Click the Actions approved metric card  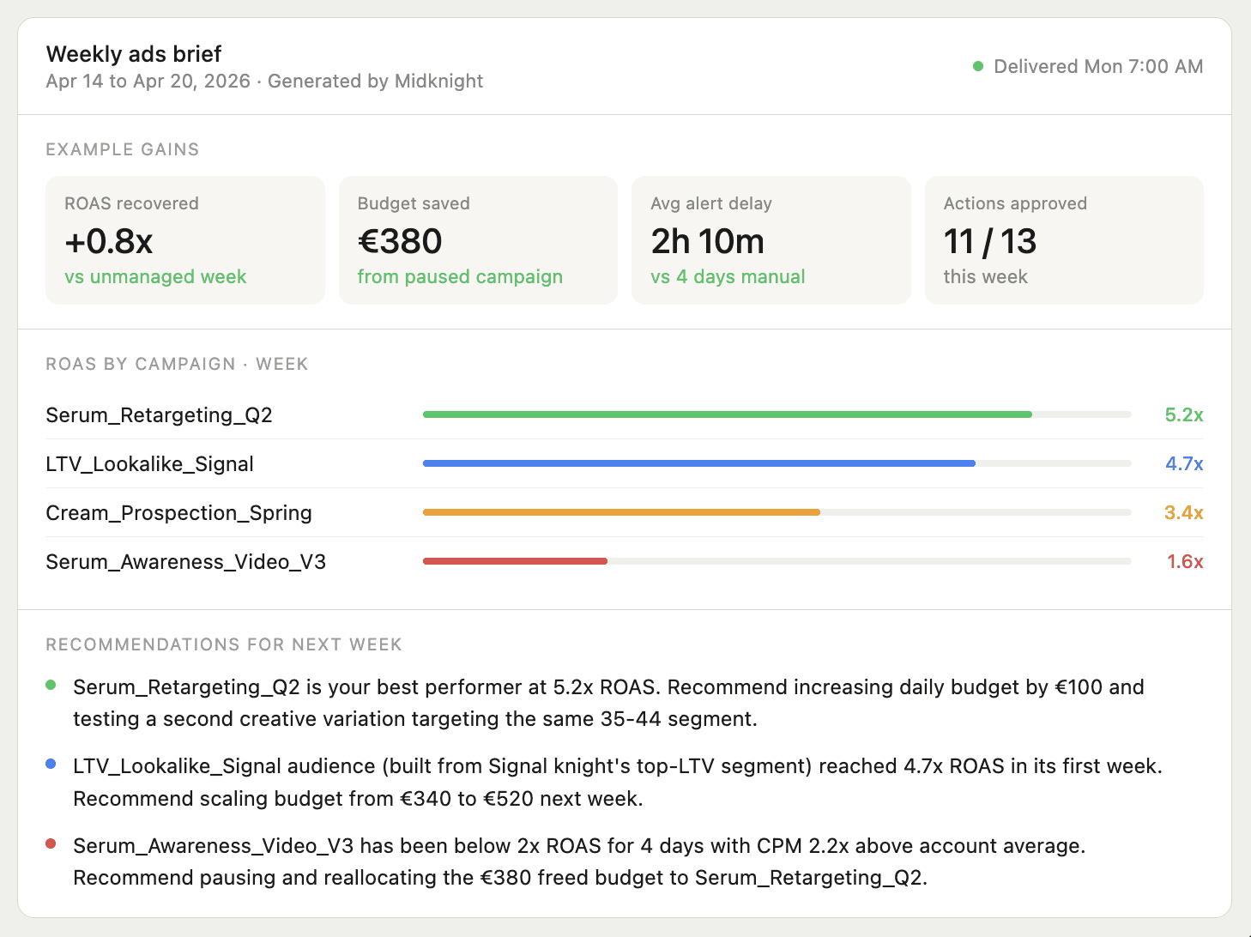point(1064,240)
